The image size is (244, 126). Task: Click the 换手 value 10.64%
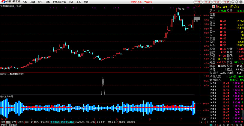pos(222,66)
